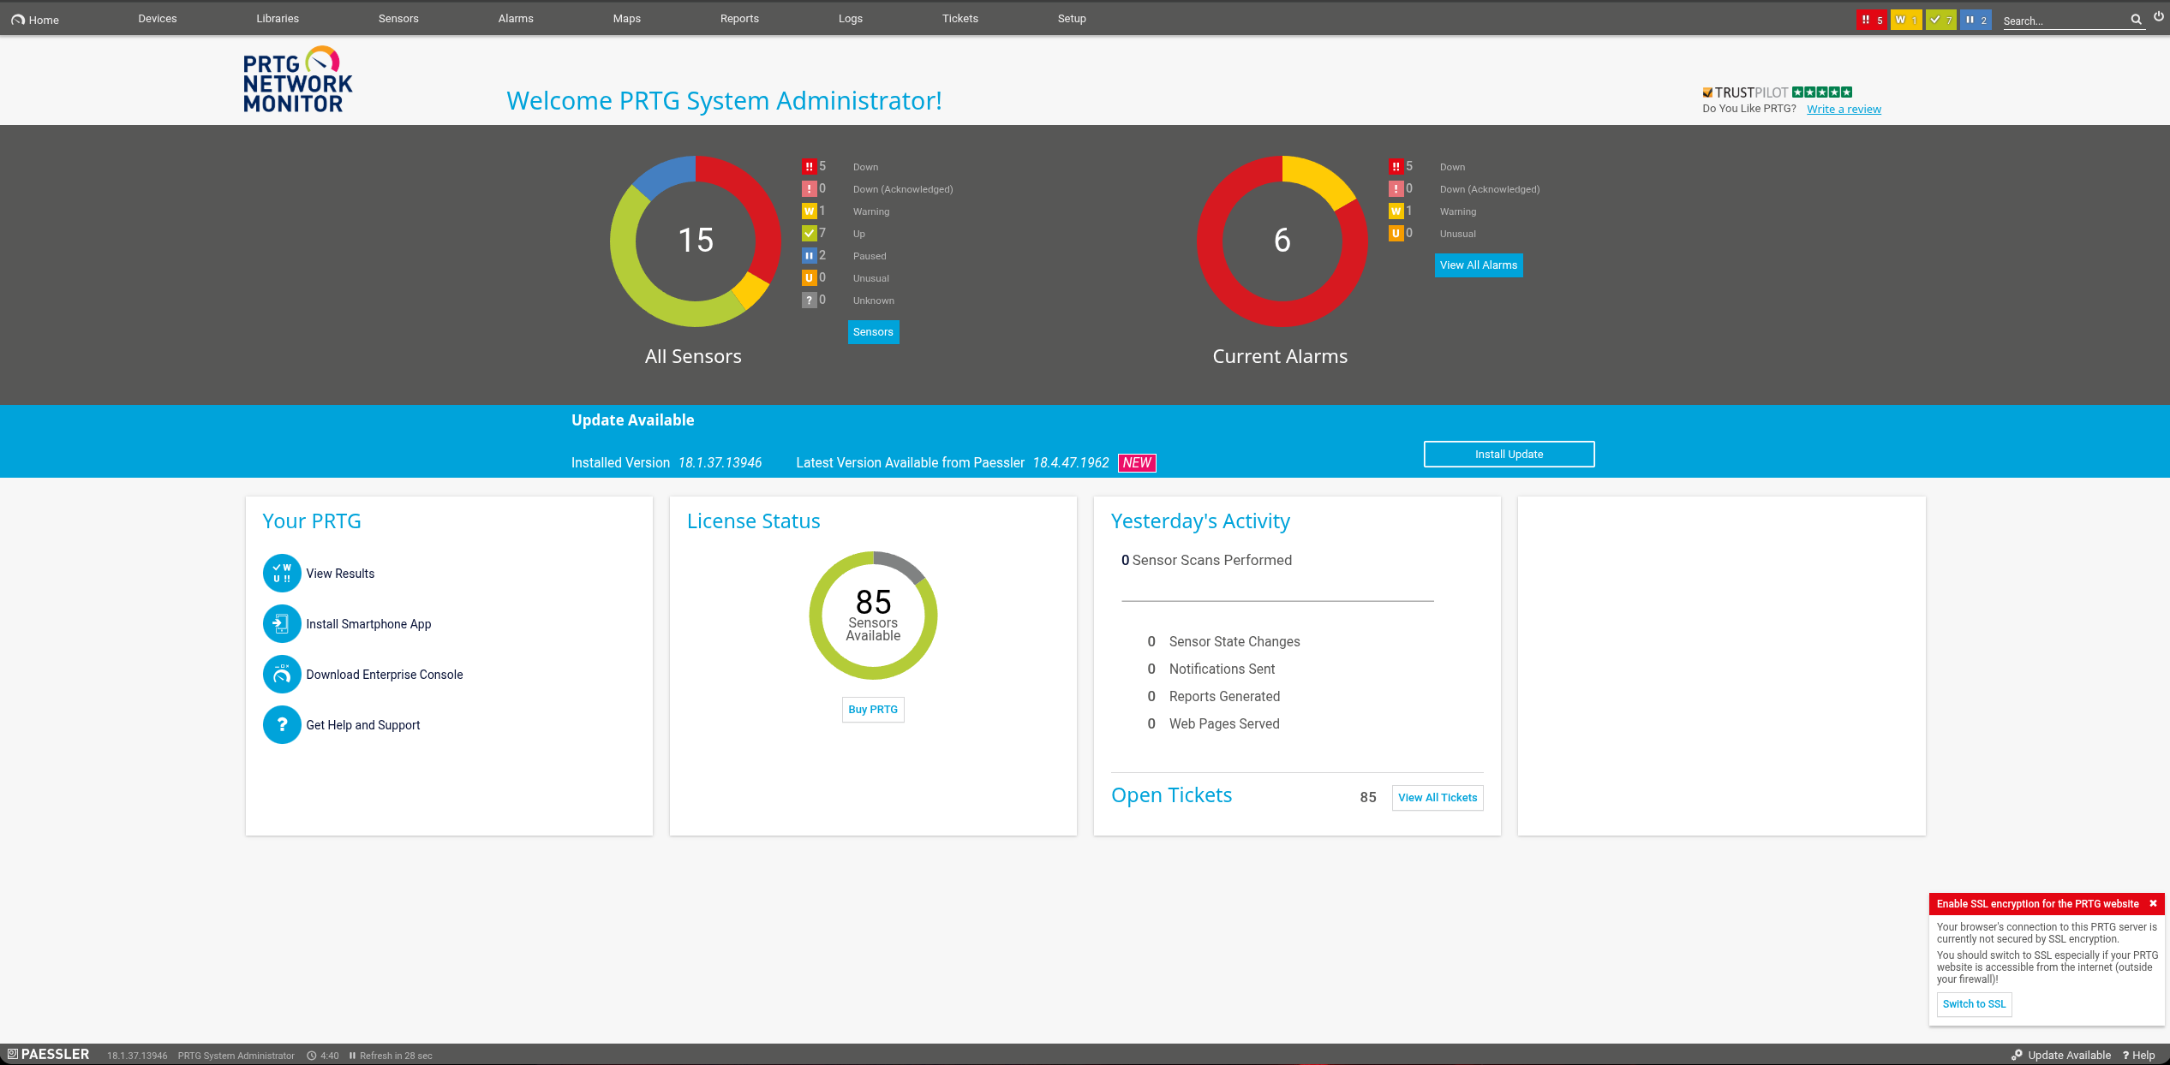Open the Tickets menu
Viewport: 2170px width, 1065px height.
[960, 19]
